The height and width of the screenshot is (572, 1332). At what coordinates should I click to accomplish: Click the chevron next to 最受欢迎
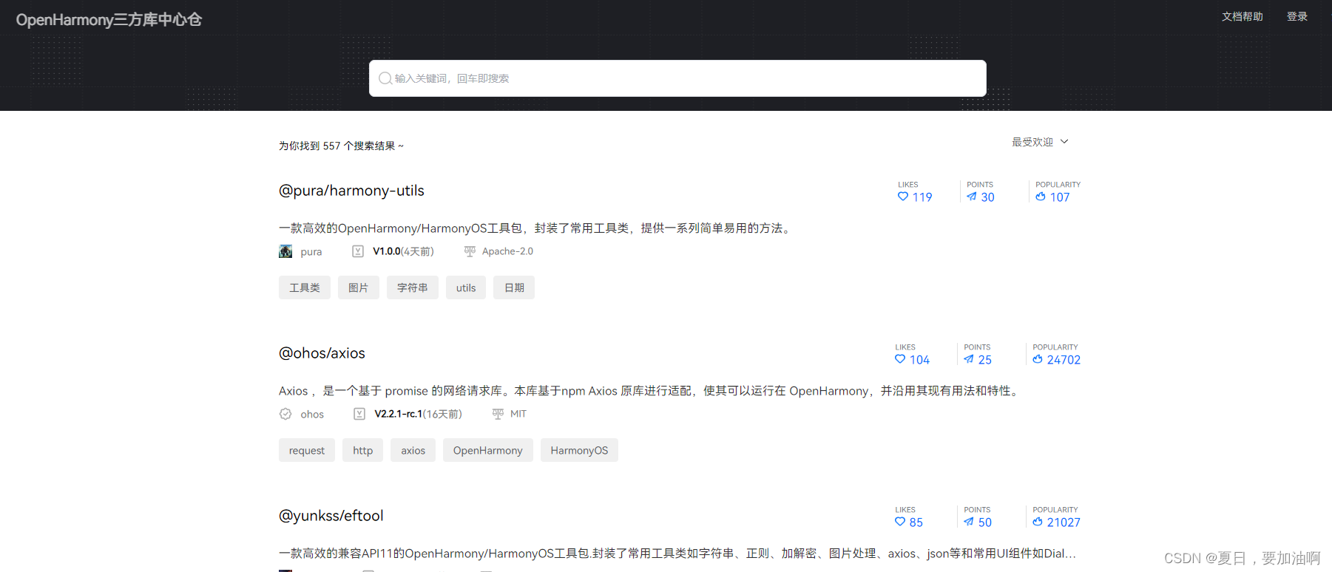[1064, 142]
